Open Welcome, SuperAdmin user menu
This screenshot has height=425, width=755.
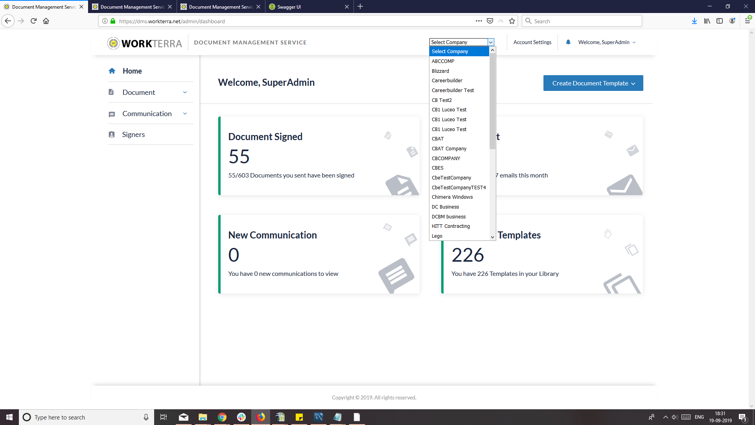click(x=607, y=42)
